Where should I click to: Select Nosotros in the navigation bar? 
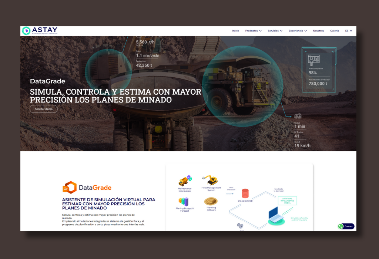(x=319, y=31)
